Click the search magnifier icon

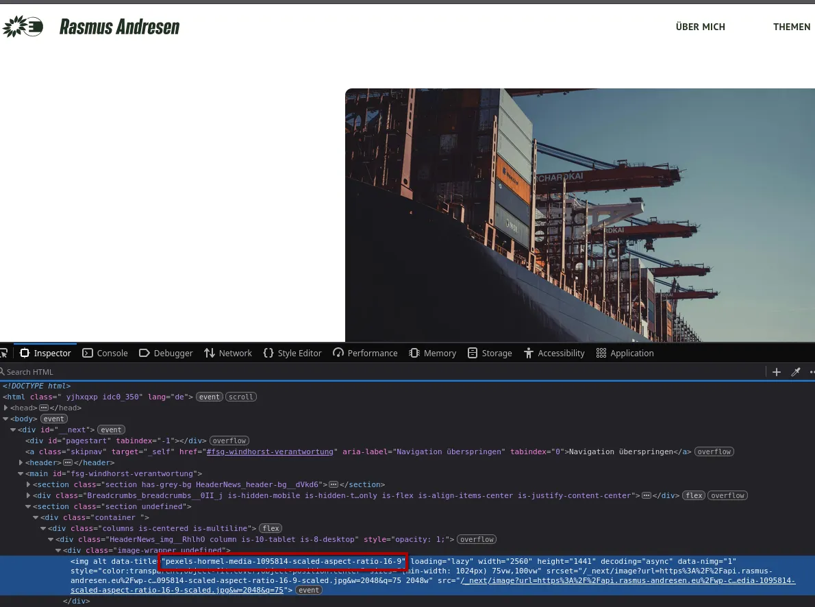click(2, 371)
